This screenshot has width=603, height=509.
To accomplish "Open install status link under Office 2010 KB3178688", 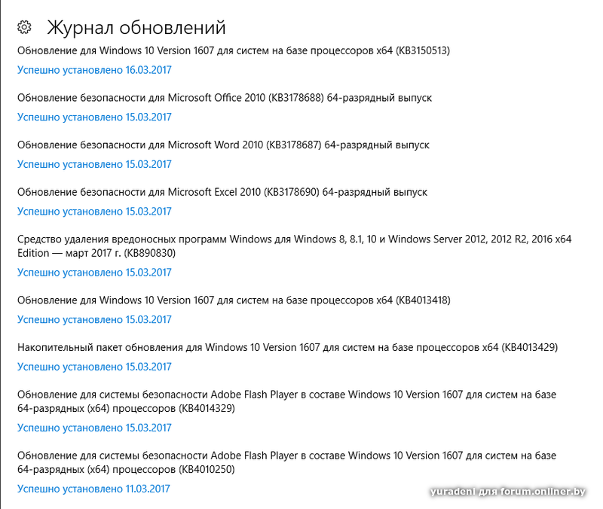I will (x=94, y=117).
